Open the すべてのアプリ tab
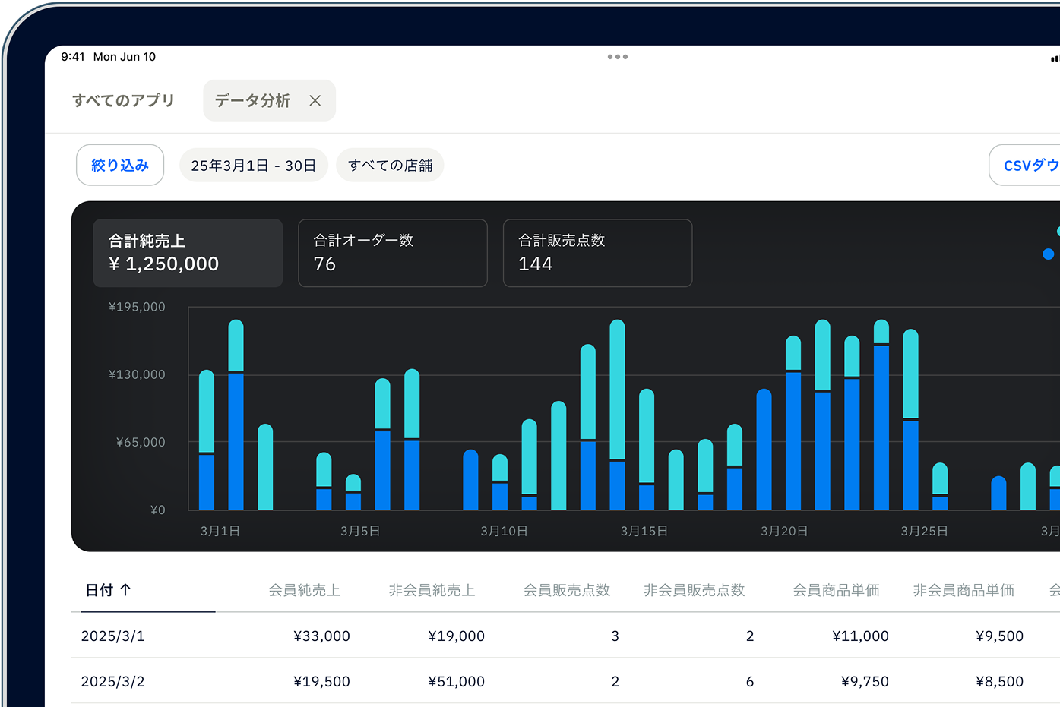The height and width of the screenshot is (707, 1060). coord(123,100)
